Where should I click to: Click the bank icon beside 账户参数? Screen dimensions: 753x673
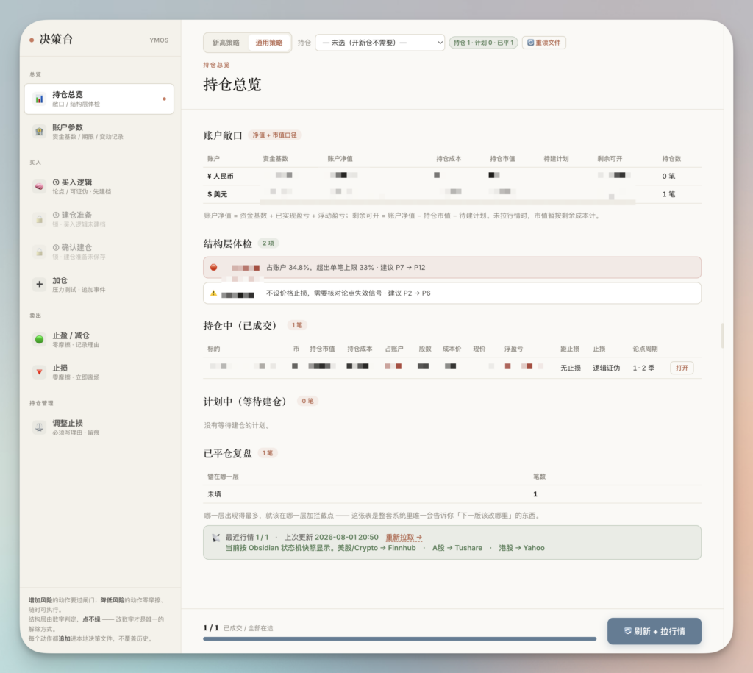(x=39, y=131)
